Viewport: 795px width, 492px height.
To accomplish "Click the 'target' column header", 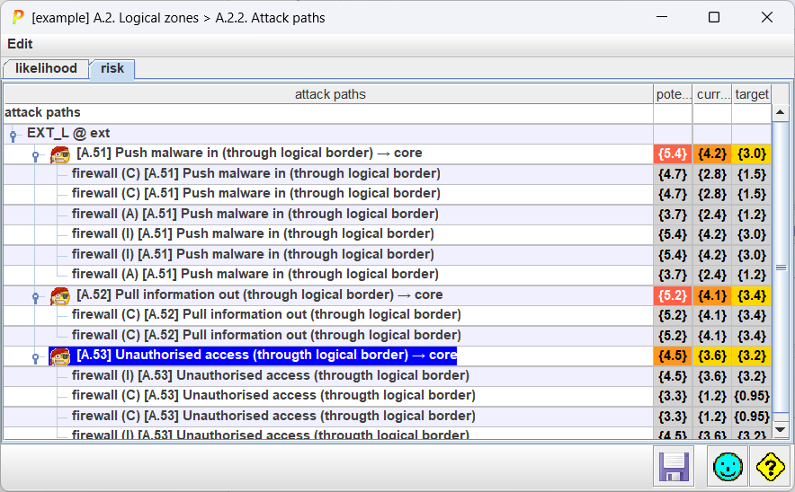I will 751,94.
